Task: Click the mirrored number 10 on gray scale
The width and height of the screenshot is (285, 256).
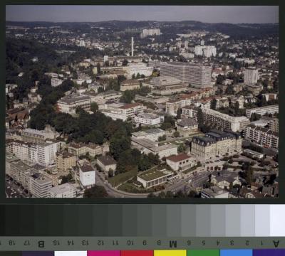Action: point(130,242)
